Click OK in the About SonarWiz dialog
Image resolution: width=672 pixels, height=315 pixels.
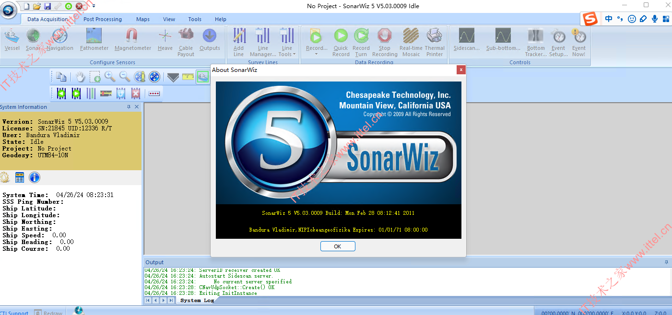pyautogui.click(x=338, y=246)
